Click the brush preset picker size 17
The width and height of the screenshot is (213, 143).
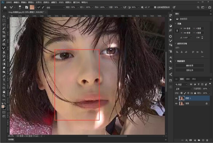[x=20, y=7]
